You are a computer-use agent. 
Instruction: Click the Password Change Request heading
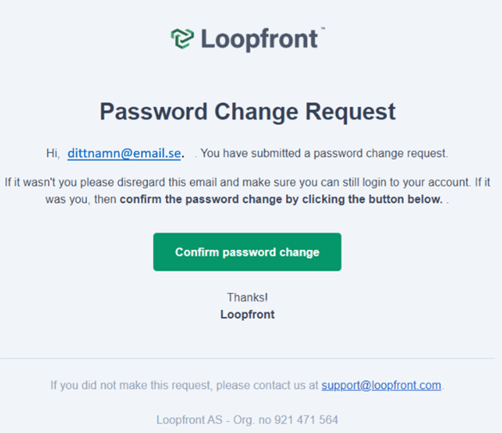(247, 112)
